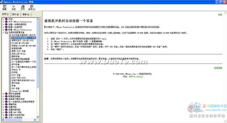
Task: Click the content pane's scroll up arrow
Action: [x=225, y=13]
